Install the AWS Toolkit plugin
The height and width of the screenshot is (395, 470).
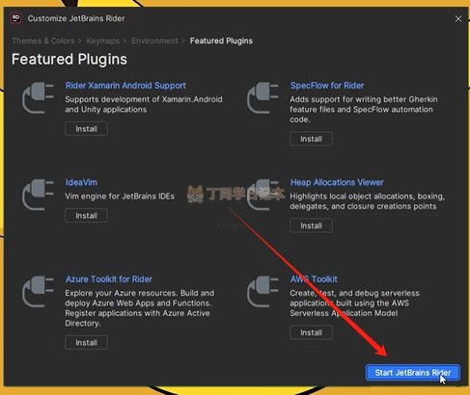pyautogui.click(x=311, y=332)
